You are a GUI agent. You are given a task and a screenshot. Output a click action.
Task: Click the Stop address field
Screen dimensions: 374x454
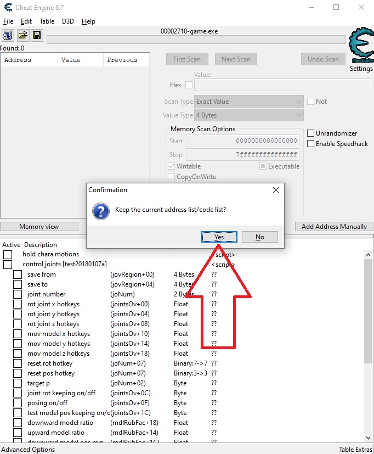tap(243, 154)
